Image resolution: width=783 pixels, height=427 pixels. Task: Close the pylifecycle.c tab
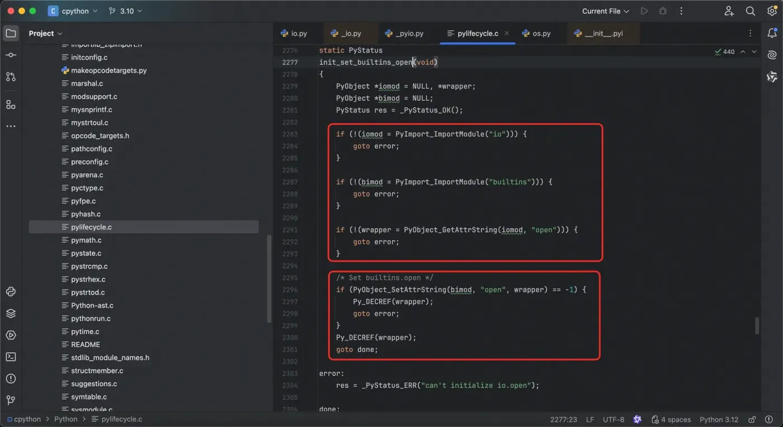click(x=507, y=34)
